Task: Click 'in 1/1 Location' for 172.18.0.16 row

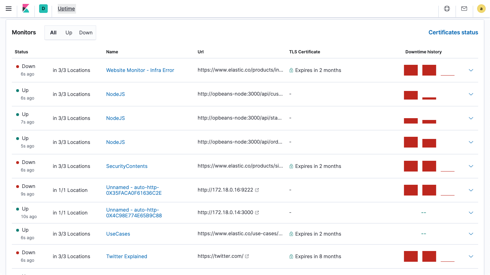Action: coord(70,190)
